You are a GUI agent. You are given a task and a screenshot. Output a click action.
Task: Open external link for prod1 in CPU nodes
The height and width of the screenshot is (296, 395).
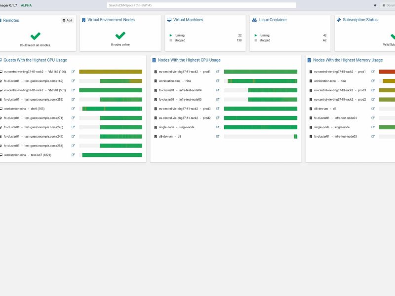tap(218, 72)
